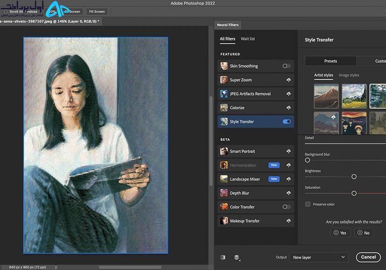Screen dimensions: 386x270
Task: Download Harmonization via cloud icon
Action: (289, 165)
